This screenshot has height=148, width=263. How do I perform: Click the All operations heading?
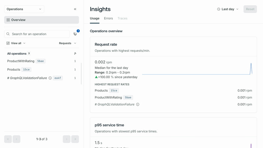[17, 53]
